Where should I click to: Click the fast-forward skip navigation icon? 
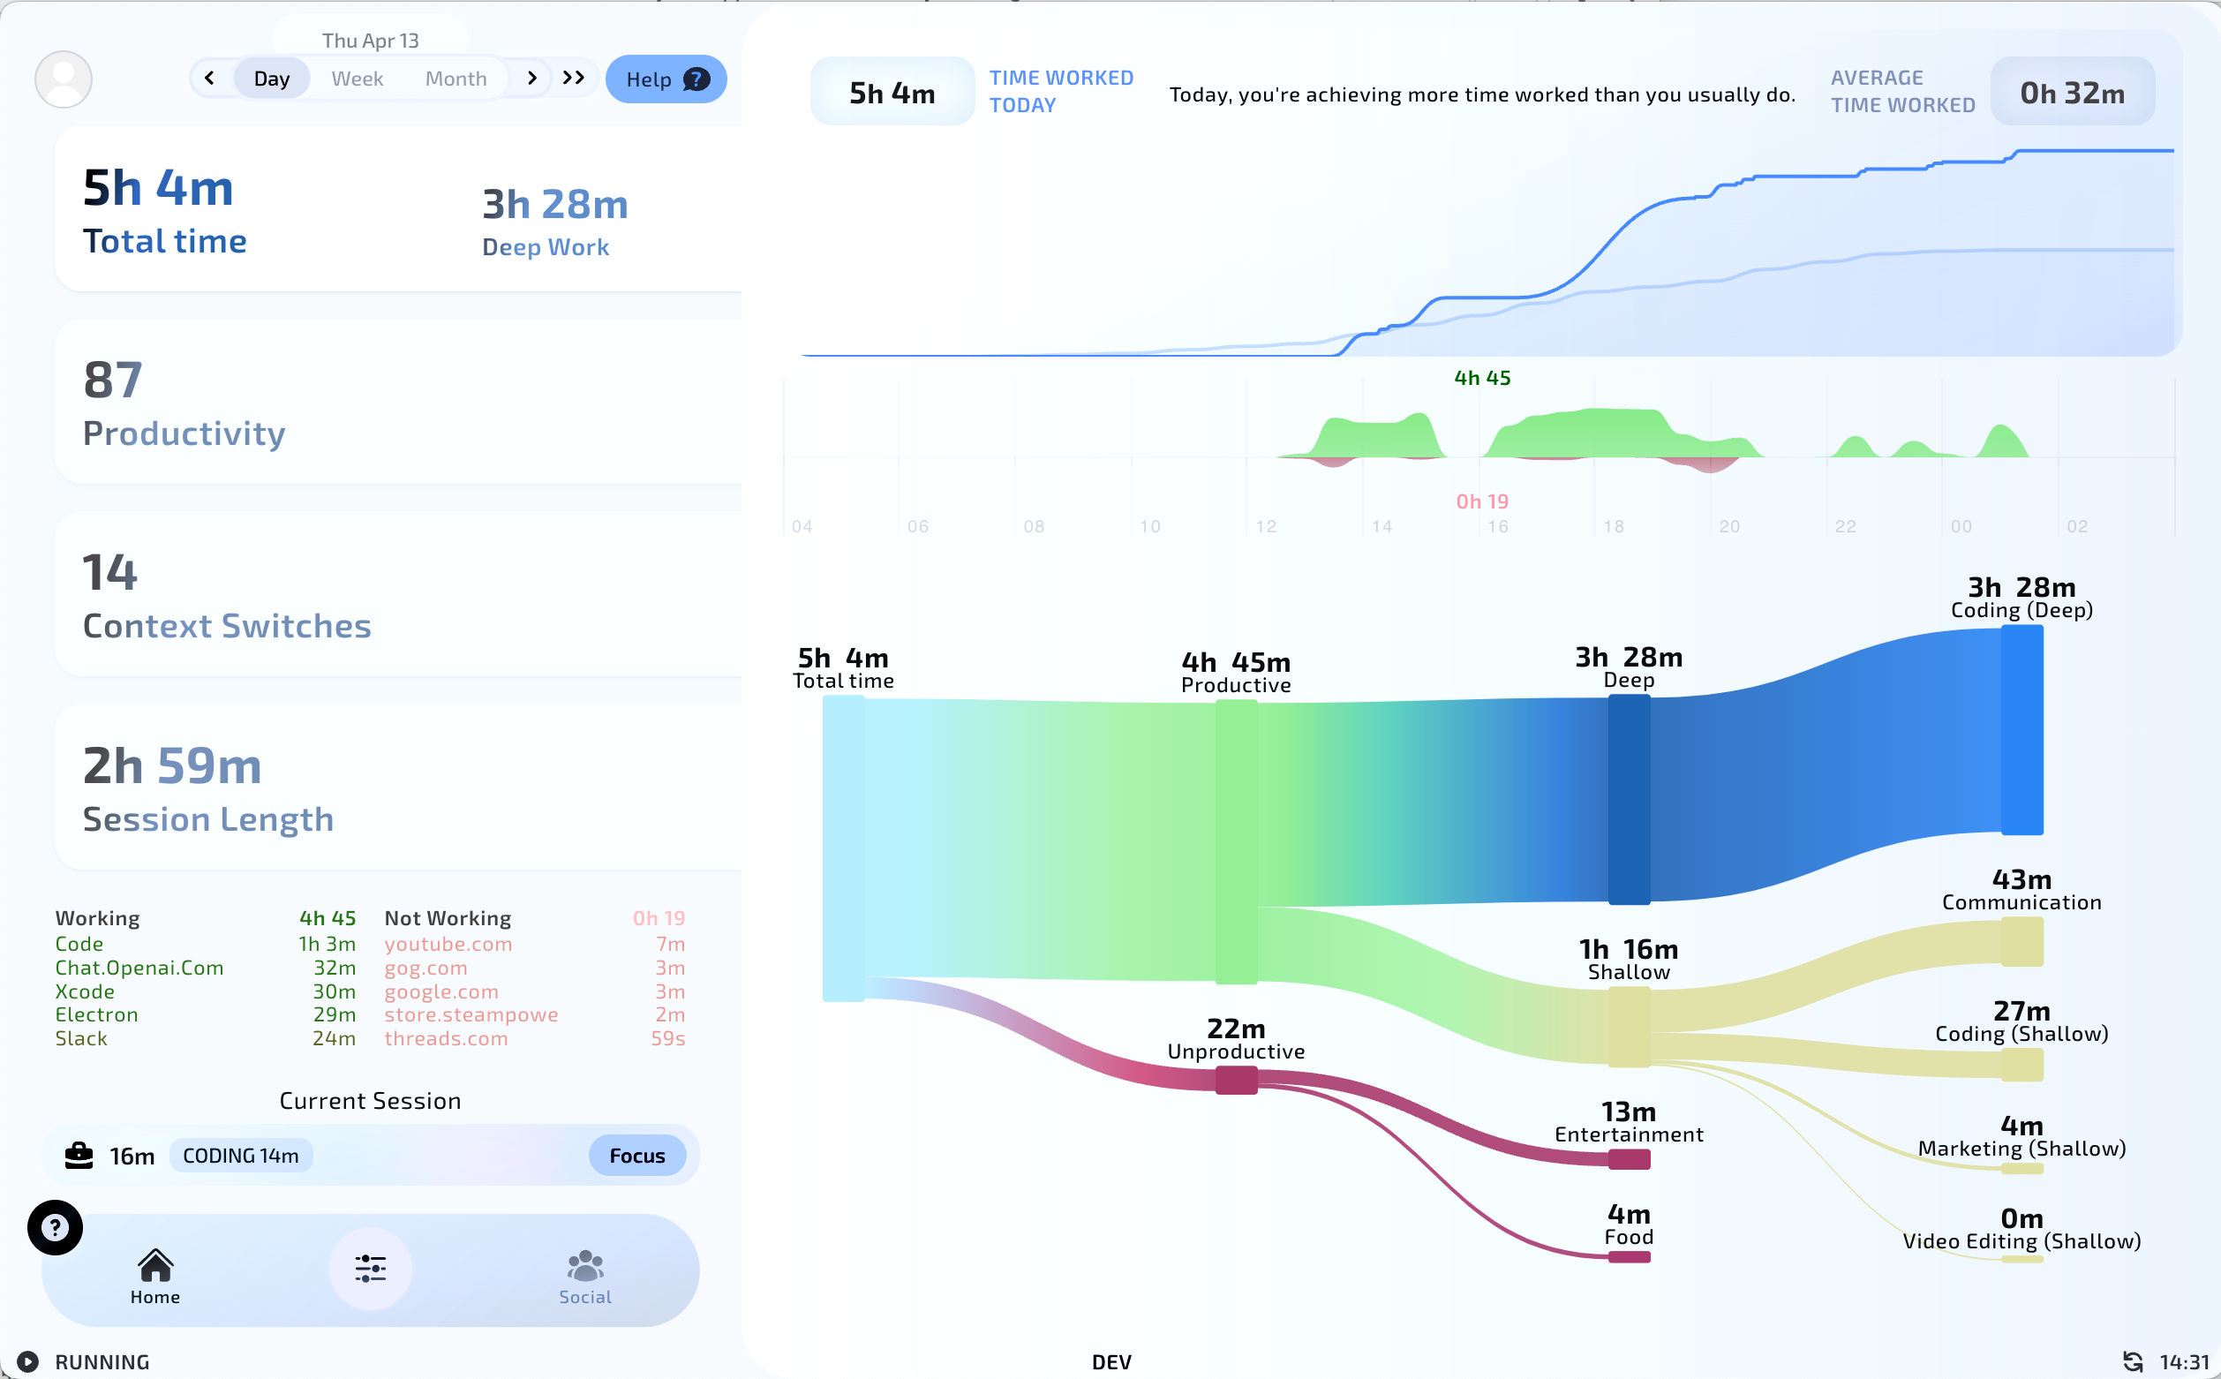pyautogui.click(x=572, y=78)
